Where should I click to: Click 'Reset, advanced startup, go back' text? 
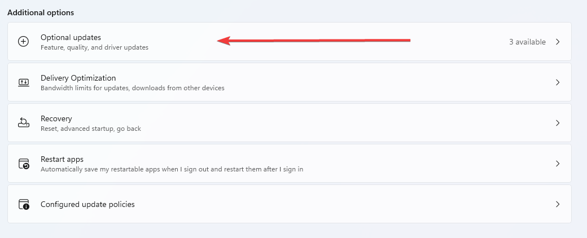point(91,129)
